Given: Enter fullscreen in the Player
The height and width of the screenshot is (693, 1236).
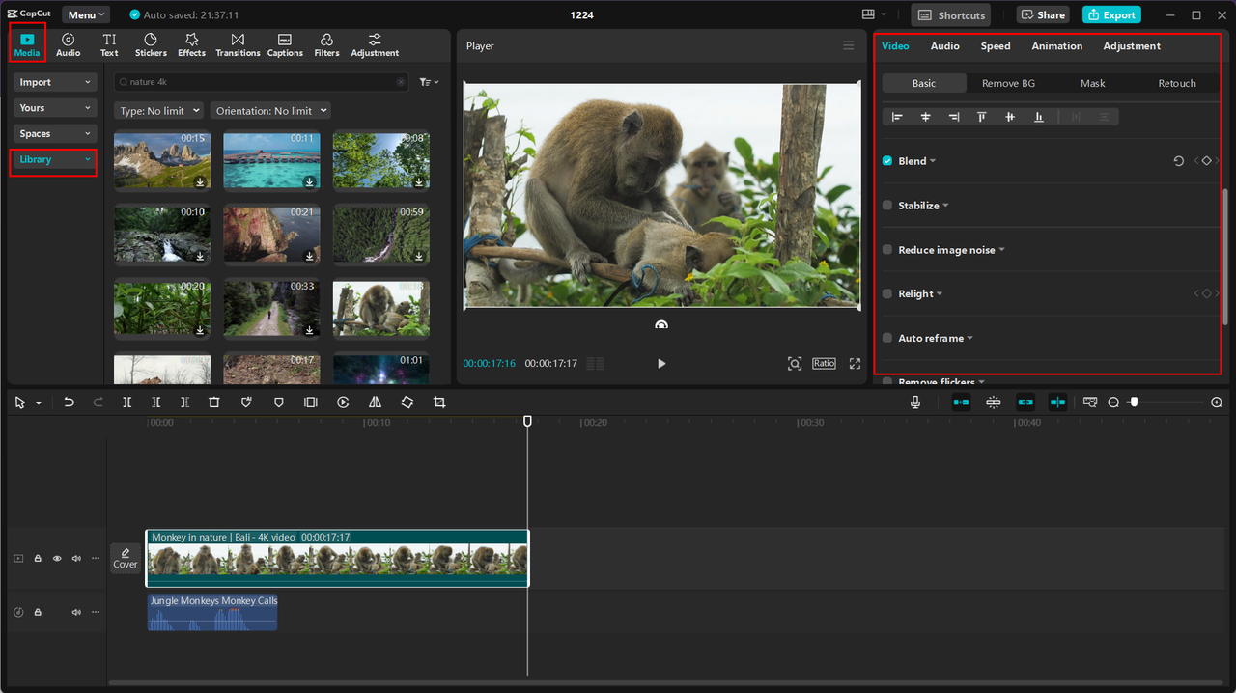Looking at the screenshot, I should tap(855, 363).
